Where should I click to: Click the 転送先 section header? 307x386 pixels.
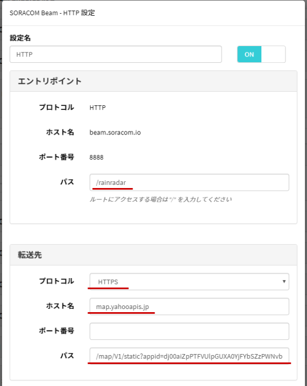click(153, 255)
